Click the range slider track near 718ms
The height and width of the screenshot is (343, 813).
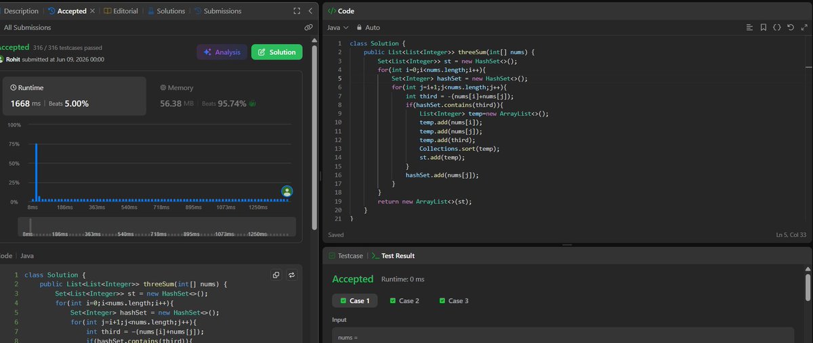(159, 225)
